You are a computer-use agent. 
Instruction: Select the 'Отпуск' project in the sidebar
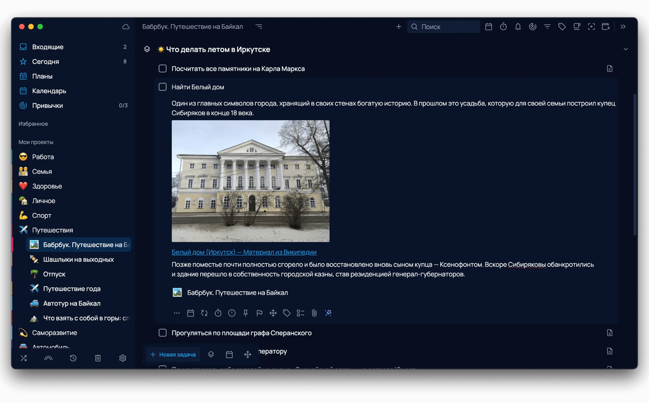pos(54,274)
